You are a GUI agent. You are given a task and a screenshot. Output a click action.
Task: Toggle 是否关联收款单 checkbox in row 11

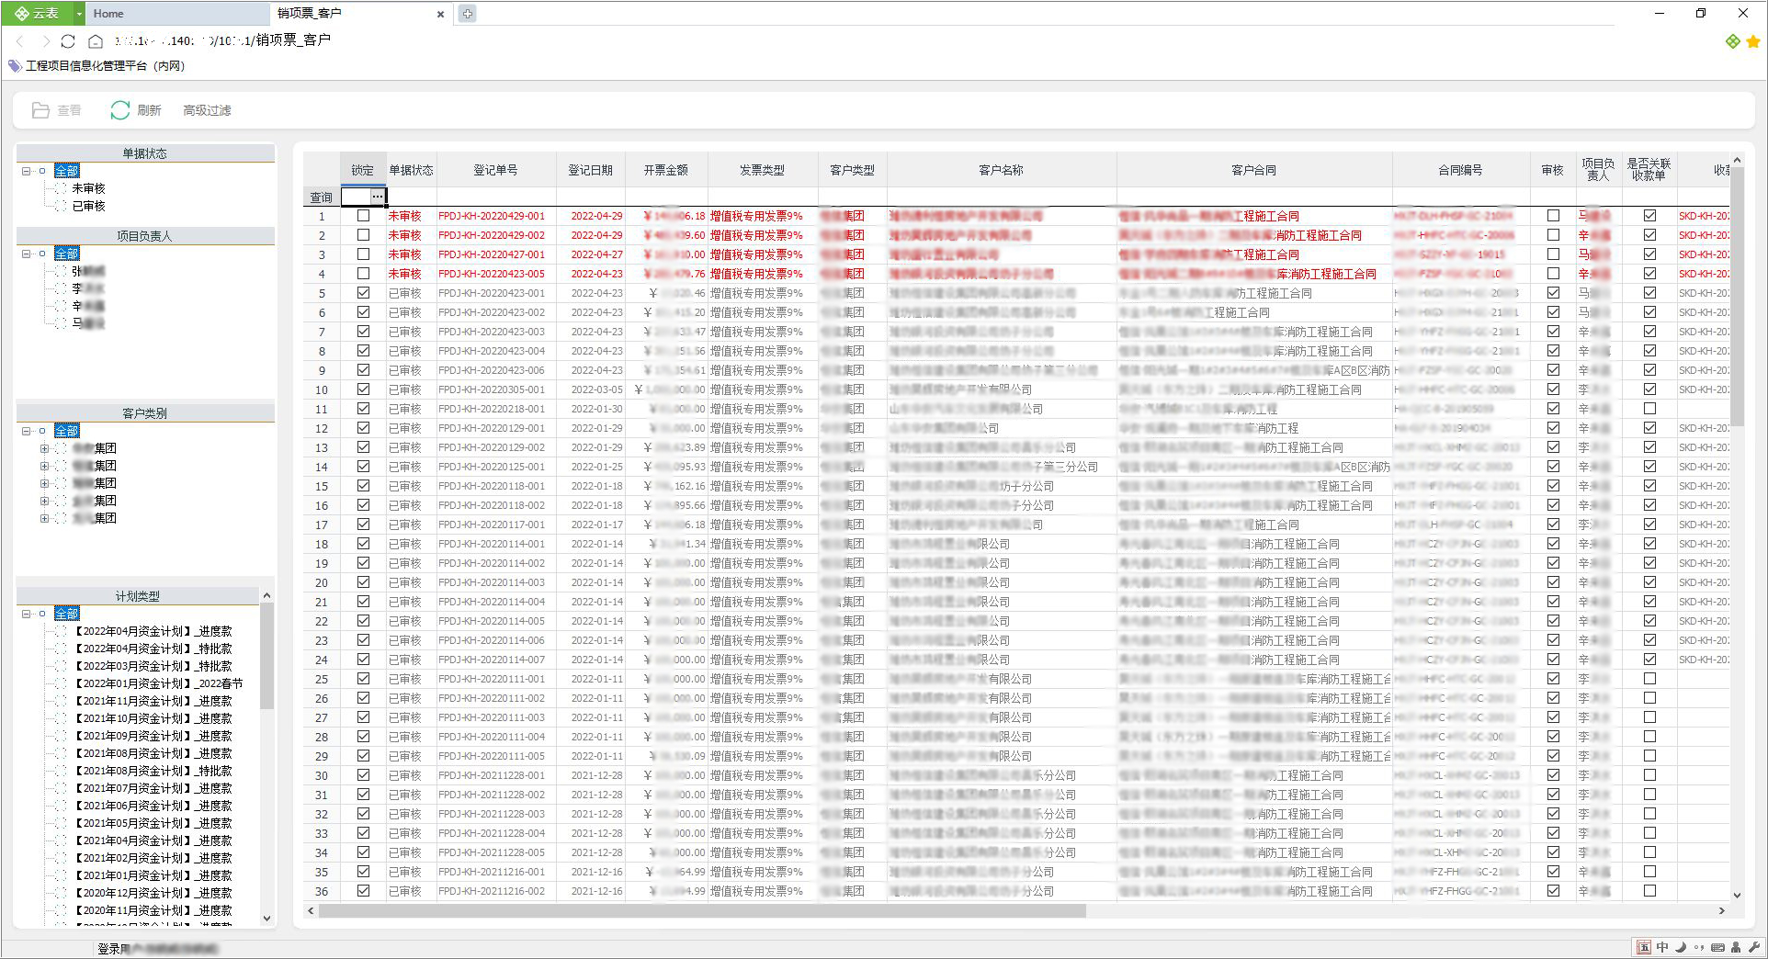pos(1649,409)
